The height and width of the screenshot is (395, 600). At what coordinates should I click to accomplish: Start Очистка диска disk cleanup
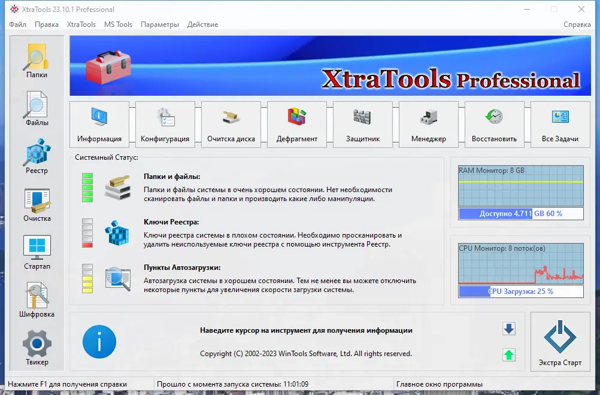pos(231,124)
